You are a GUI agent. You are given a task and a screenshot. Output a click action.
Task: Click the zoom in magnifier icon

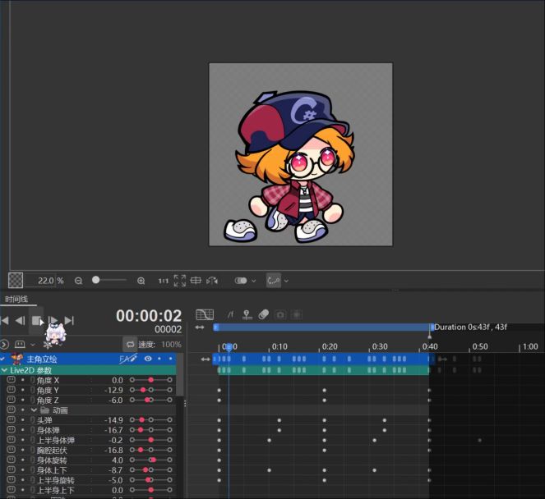click(x=141, y=281)
